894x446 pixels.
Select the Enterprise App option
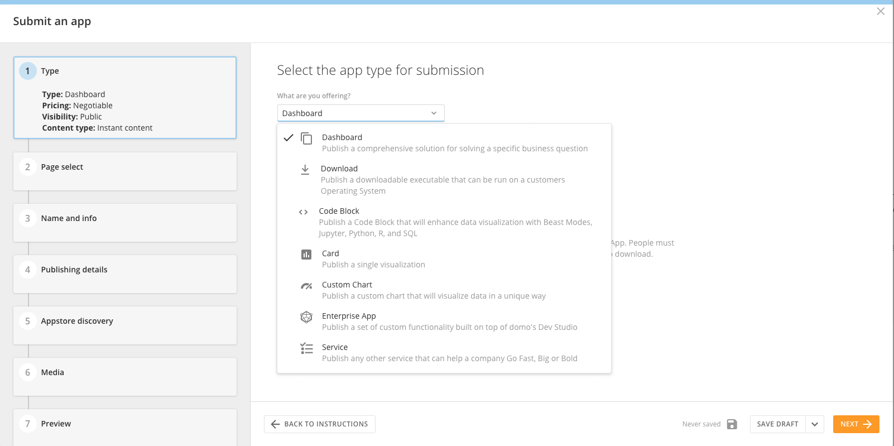click(349, 316)
